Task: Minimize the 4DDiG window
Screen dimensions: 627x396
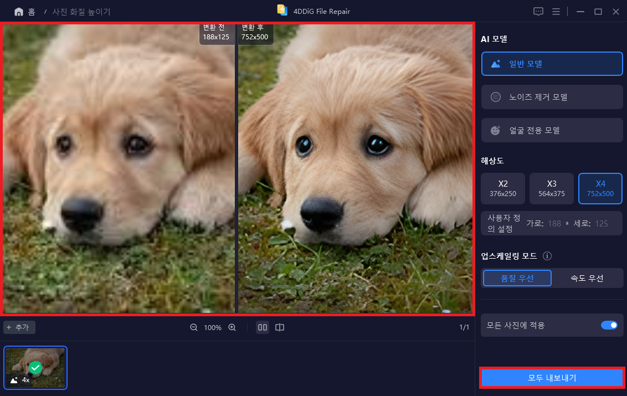Action: click(580, 12)
